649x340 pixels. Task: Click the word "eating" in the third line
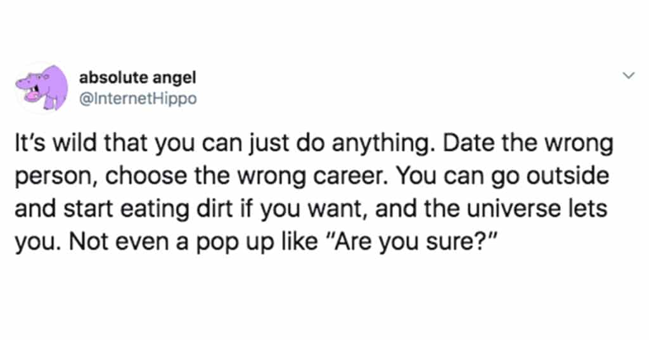pos(155,210)
